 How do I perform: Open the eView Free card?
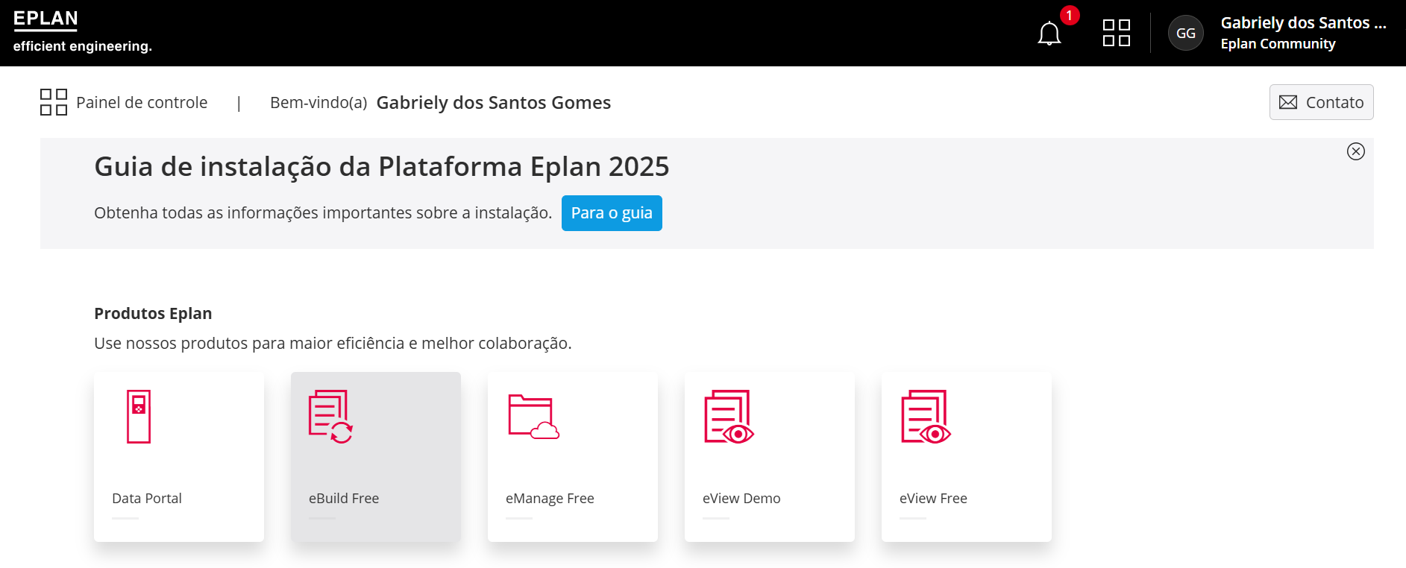point(967,457)
